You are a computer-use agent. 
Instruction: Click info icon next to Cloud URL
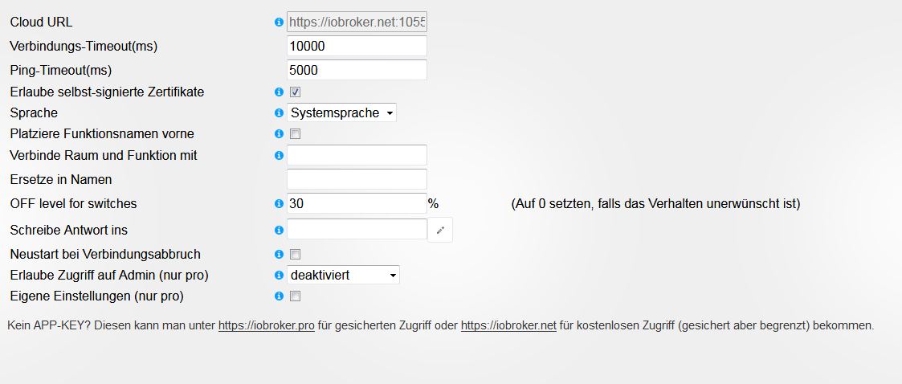click(279, 22)
